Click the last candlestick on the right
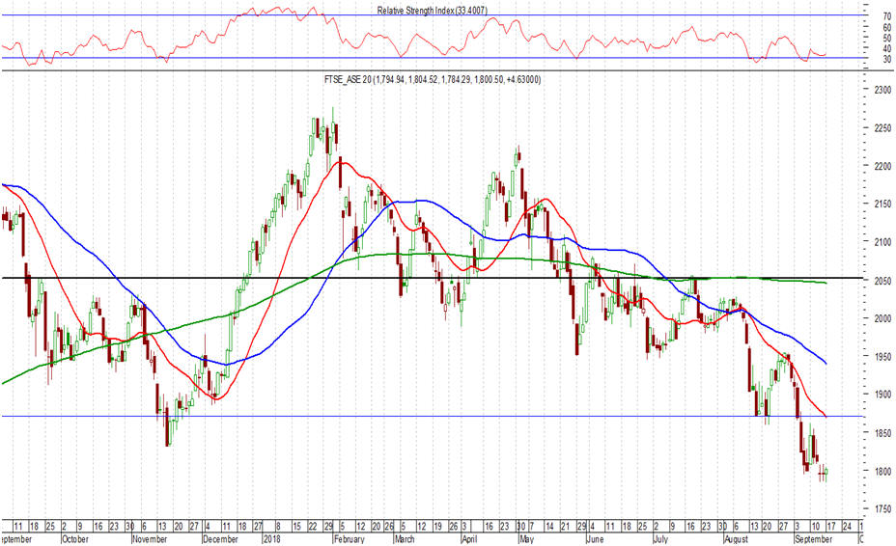The height and width of the screenshot is (546, 896). coord(826,472)
